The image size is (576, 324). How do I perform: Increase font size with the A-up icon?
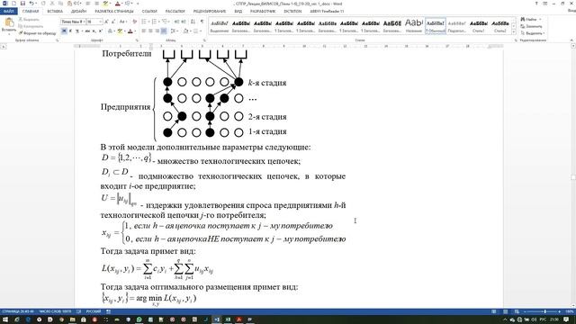point(106,22)
